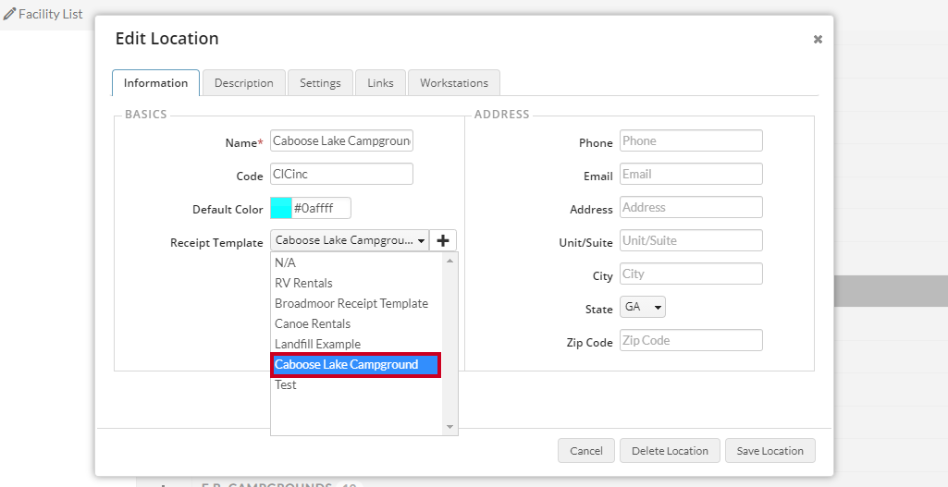Focus the Email input field
This screenshot has width=948, height=487.
[x=691, y=174]
